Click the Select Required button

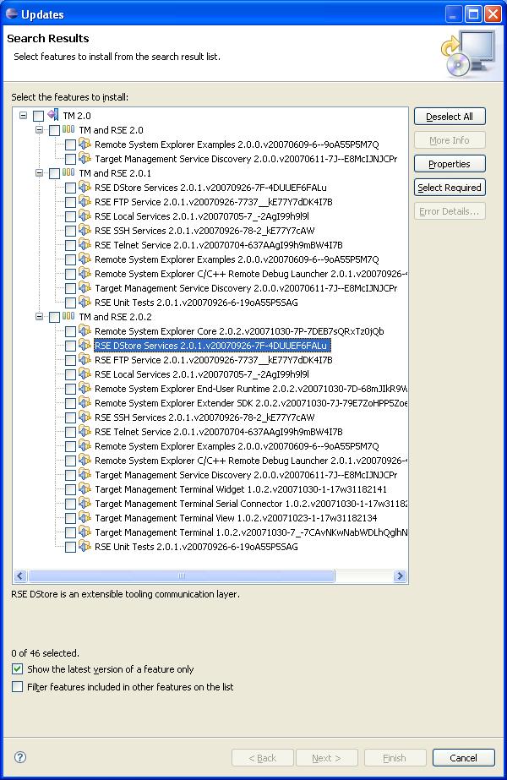(450, 188)
